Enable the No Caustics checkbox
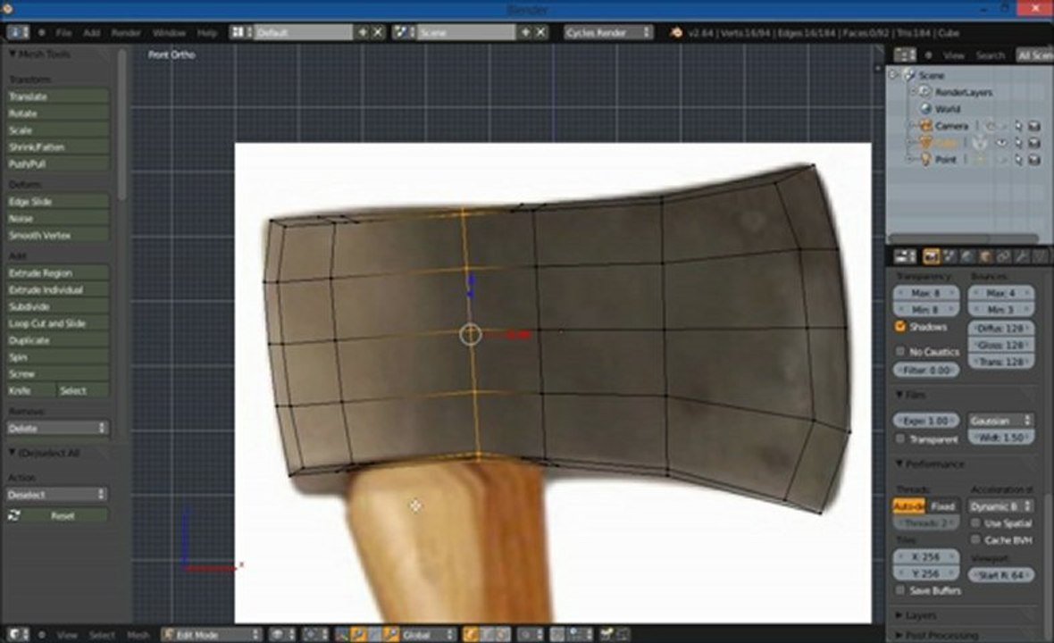1054x643 pixels. 900,351
